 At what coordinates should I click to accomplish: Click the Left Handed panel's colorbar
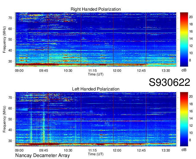[x=184, y=119]
